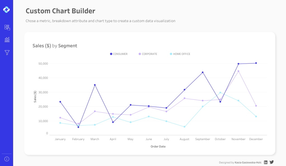Click the app logo in the sidebar
286x166 pixels.
(6, 10)
